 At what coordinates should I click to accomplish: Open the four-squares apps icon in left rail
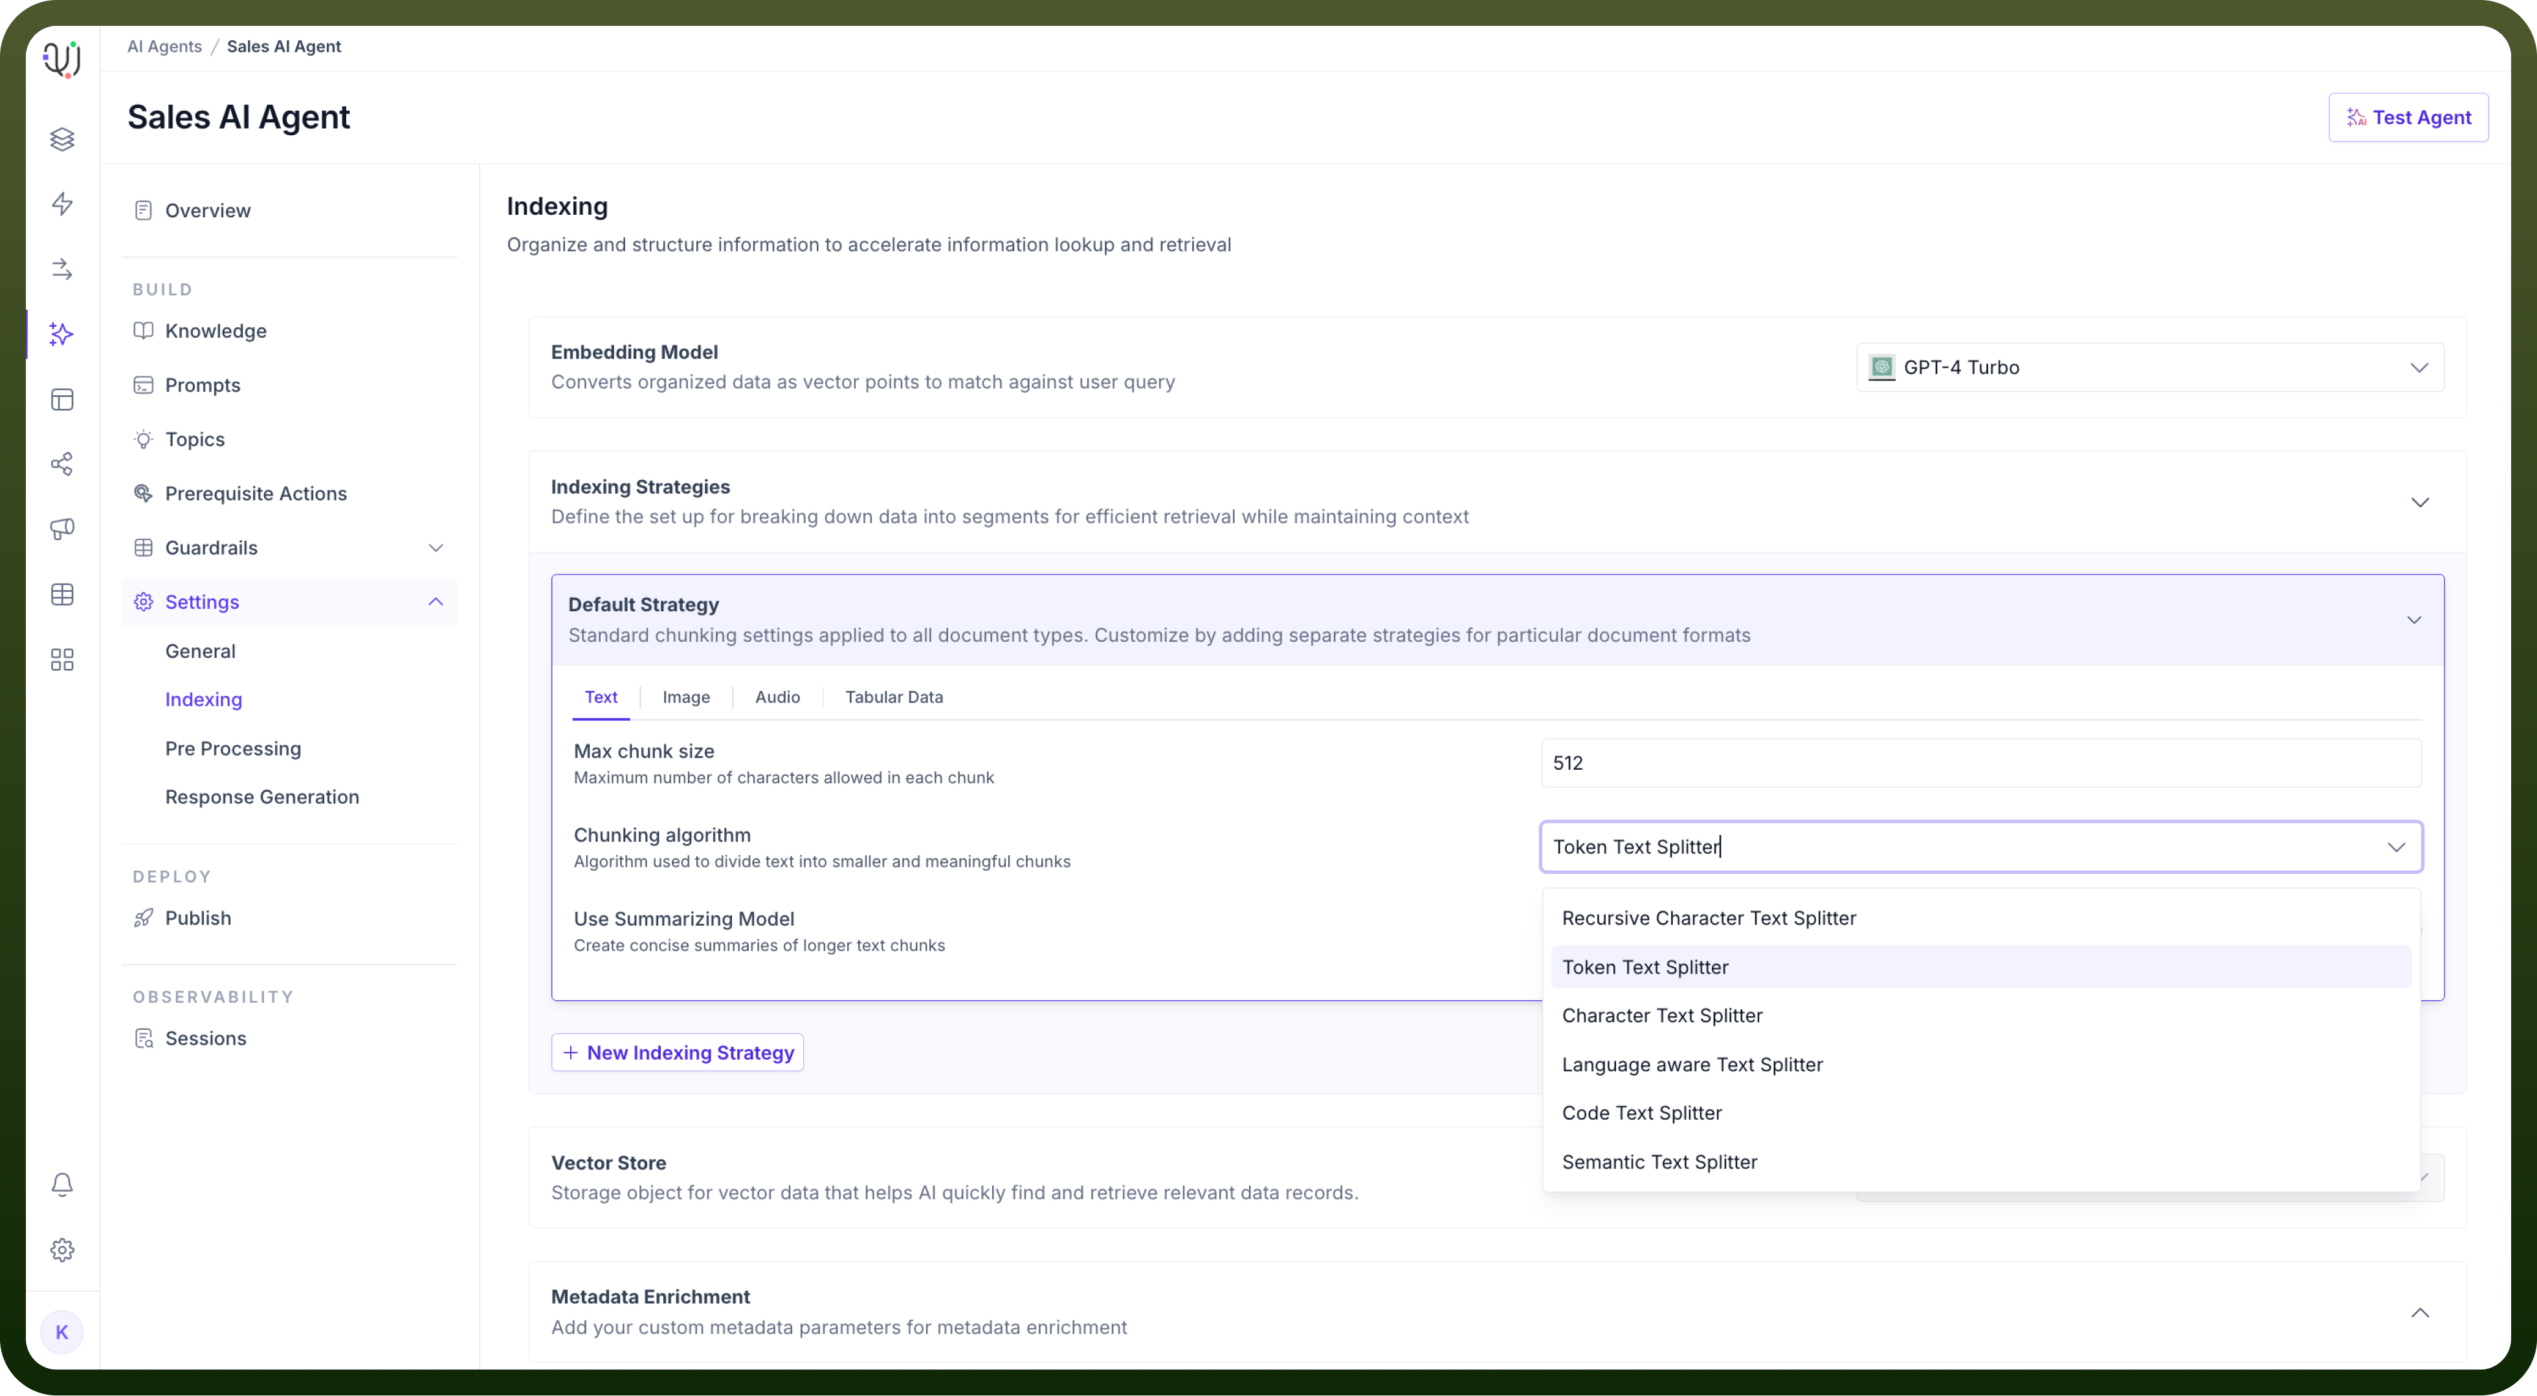pos(62,660)
